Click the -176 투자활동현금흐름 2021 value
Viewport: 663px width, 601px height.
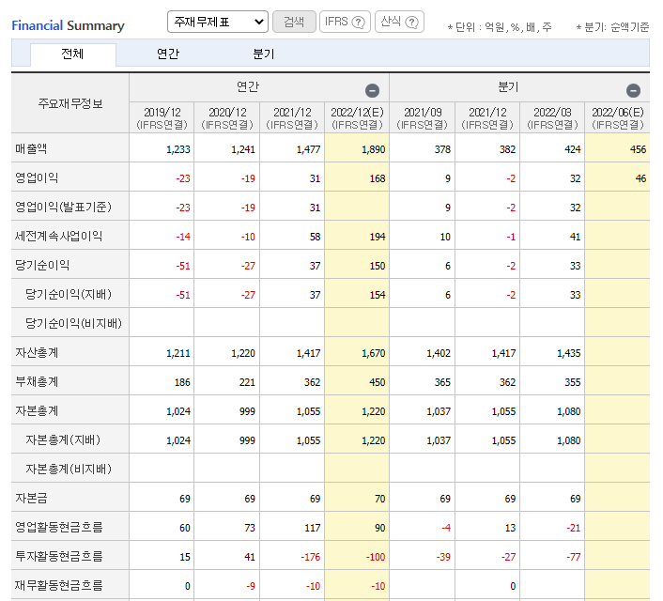[310, 557]
